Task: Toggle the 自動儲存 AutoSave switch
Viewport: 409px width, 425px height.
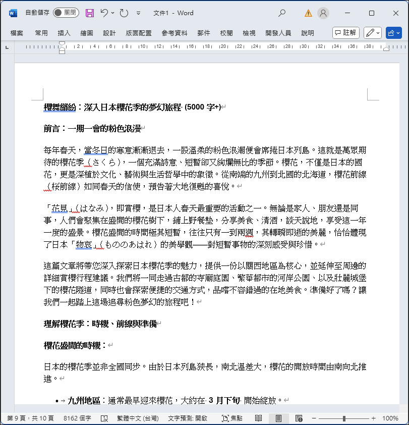Action: click(66, 13)
